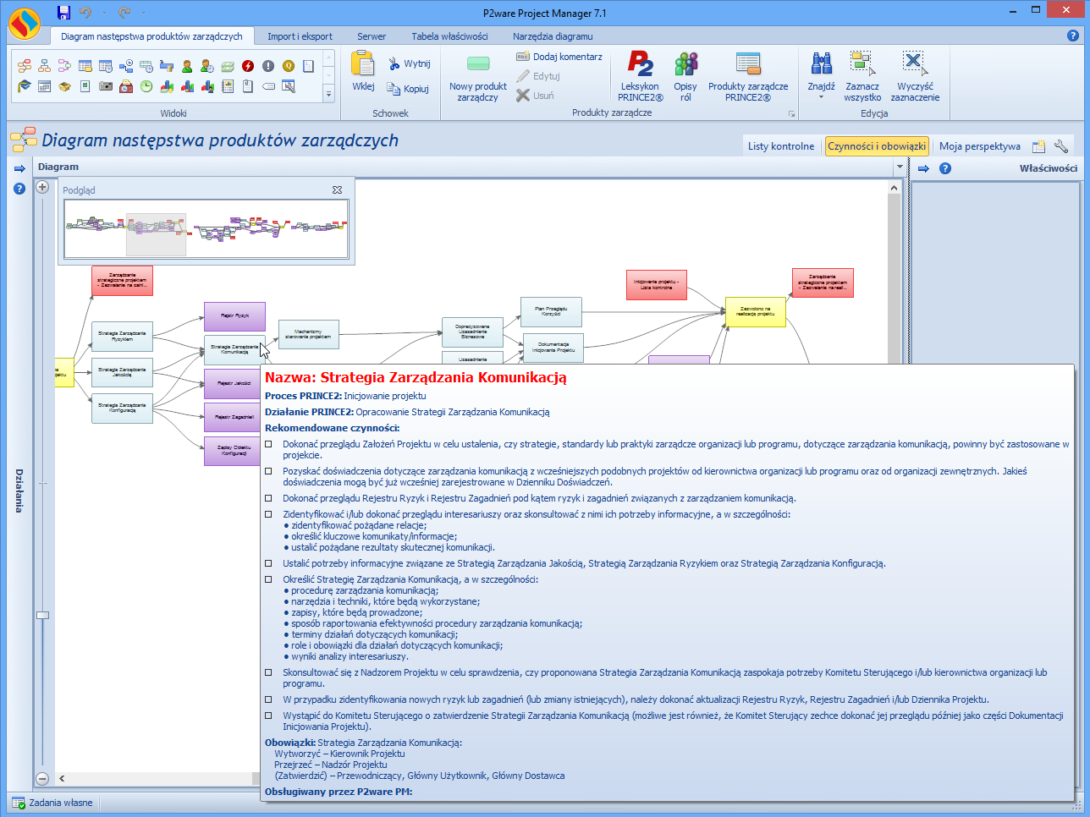Click the new perspective window icon beside Moja perspektywa

point(1038,146)
